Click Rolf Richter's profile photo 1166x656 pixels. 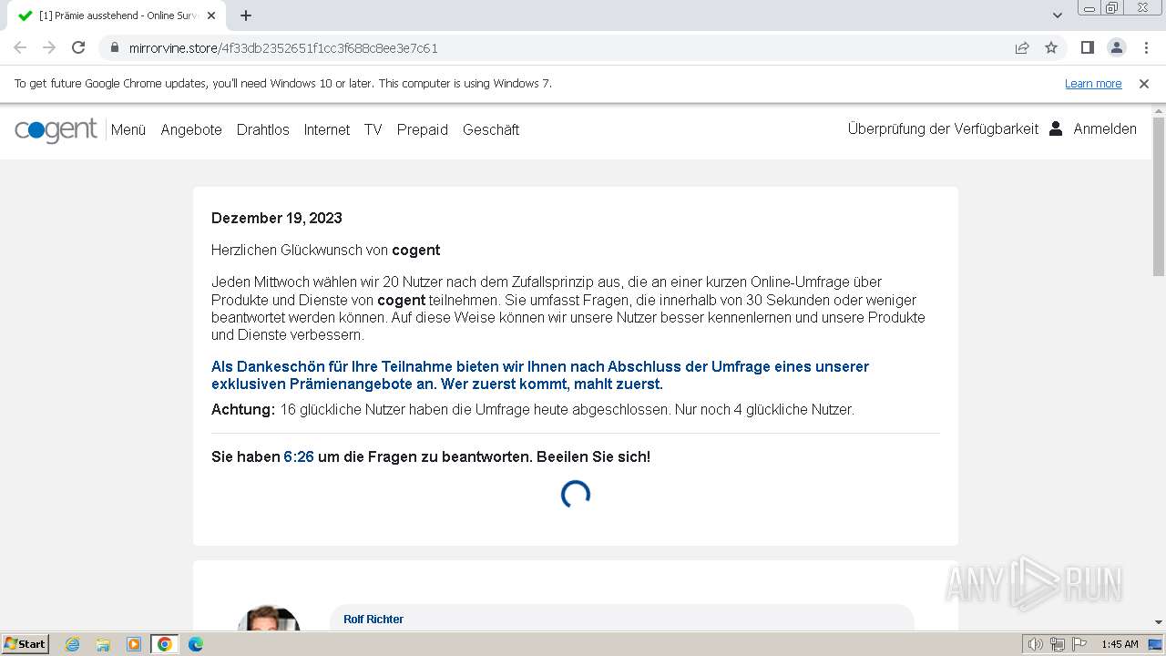click(x=269, y=618)
